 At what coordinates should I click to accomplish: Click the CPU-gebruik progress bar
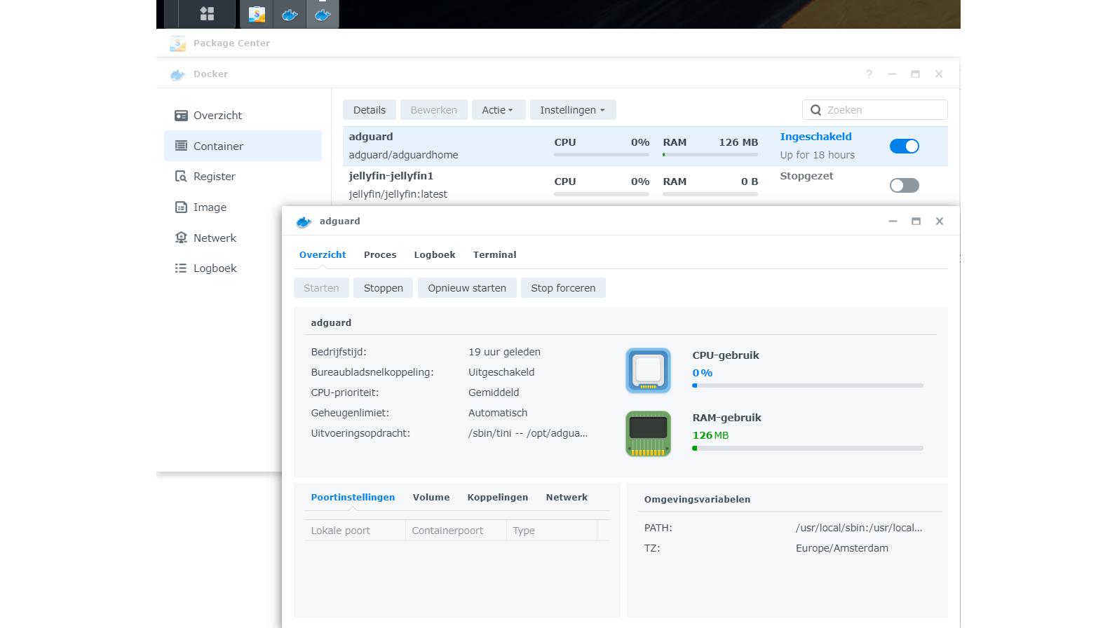click(808, 385)
